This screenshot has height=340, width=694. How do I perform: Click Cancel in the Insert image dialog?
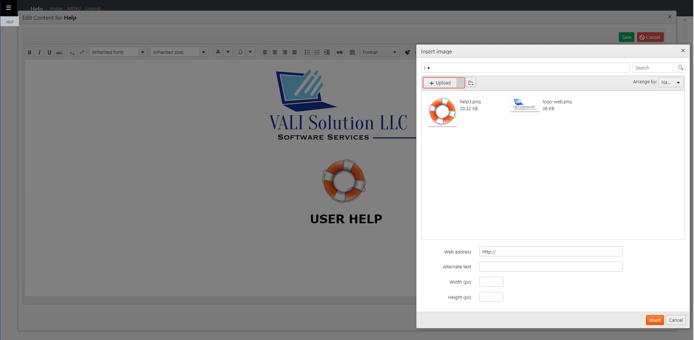(x=675, y=320)
